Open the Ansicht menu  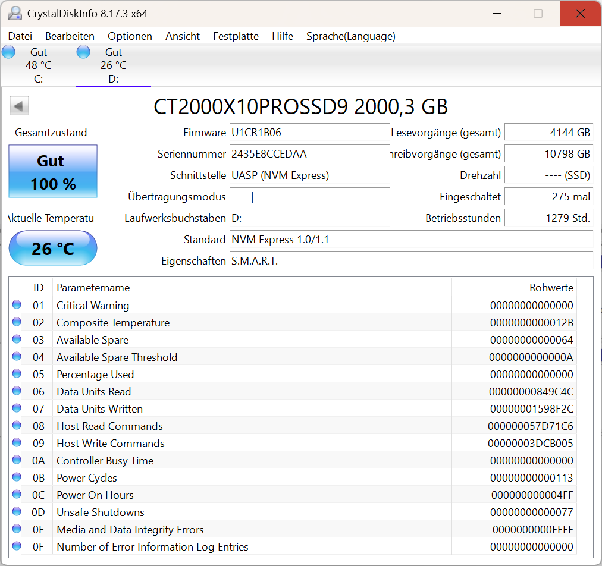pos(183,36)
